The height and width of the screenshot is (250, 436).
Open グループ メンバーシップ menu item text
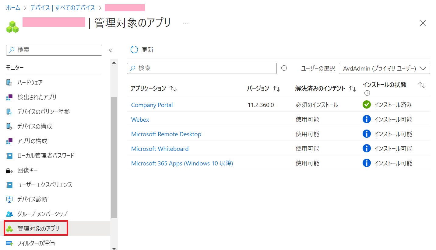coord(42,214)
